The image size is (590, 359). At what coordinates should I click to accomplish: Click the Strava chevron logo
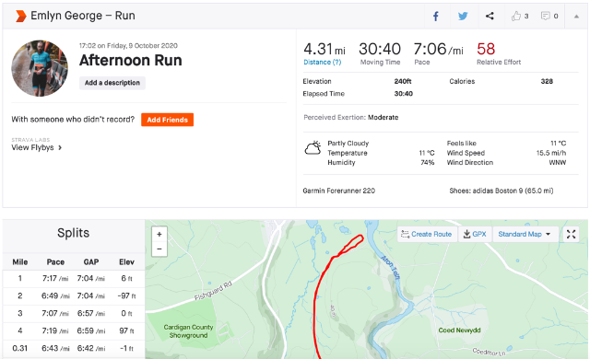click(x=20, y=16)
